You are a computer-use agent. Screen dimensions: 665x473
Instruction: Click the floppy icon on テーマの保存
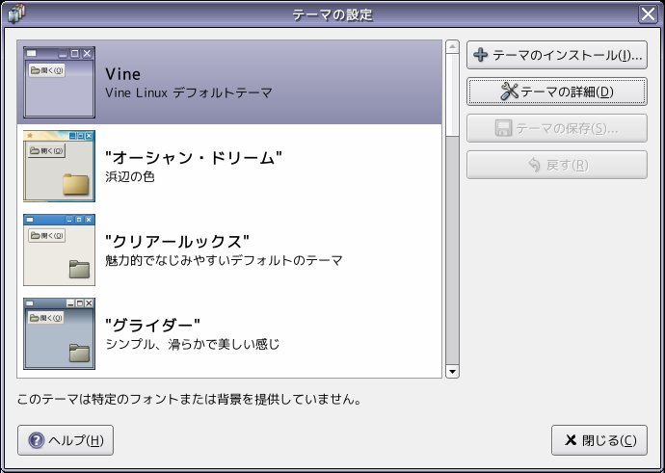[503, 128]
